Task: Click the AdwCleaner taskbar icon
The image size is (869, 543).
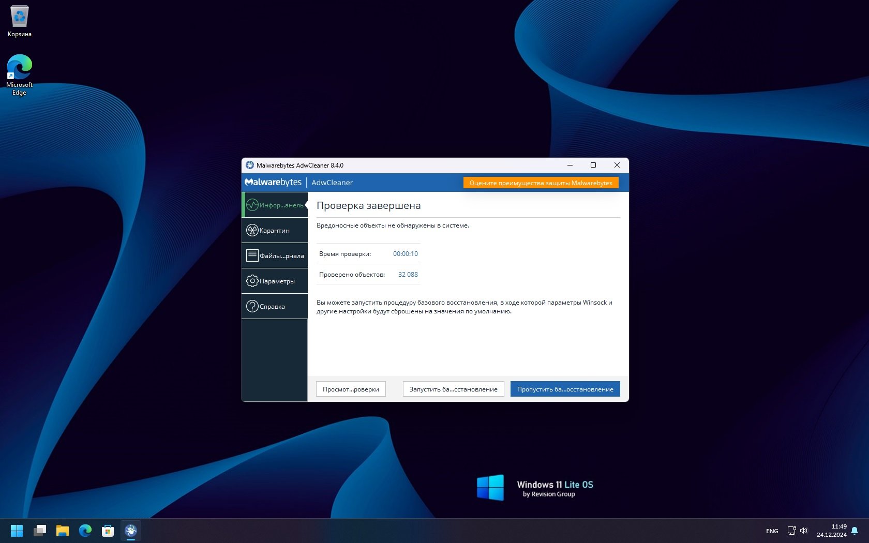Action: point(131,531)
